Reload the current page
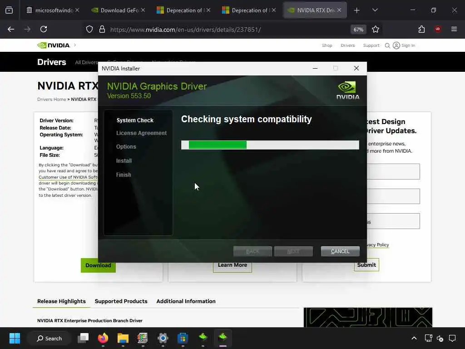 [x=44, y=29]
